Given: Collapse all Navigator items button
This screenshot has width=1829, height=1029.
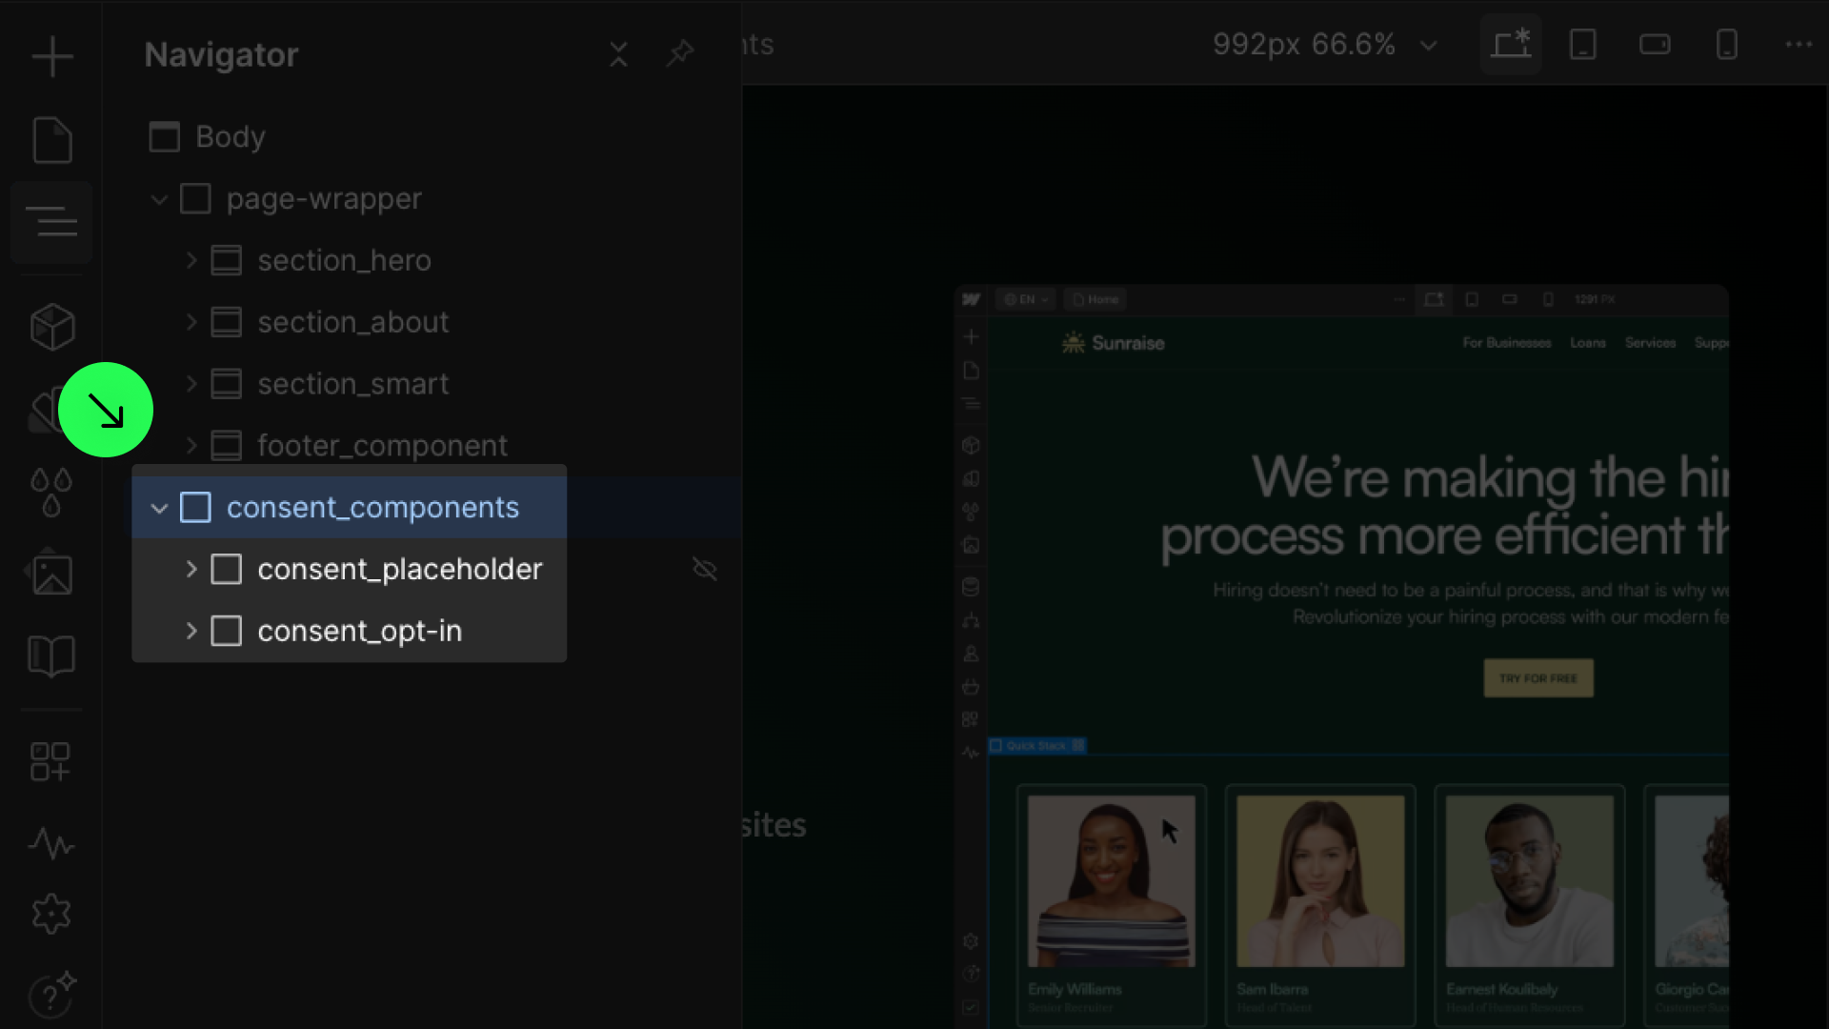Looking at the screenshot, I should pos(618,53).
